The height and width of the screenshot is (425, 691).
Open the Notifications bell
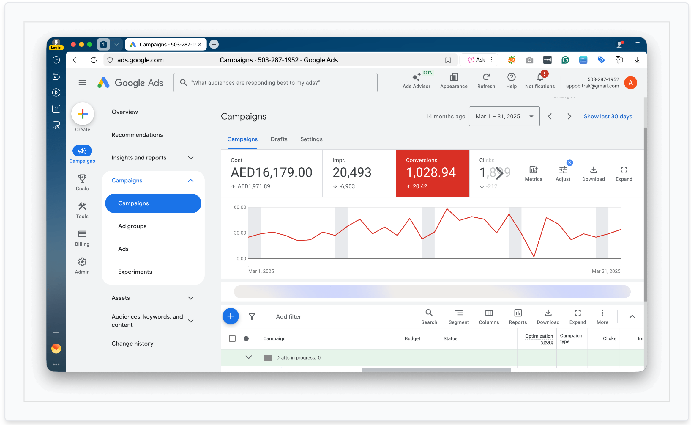pos(540,81)
